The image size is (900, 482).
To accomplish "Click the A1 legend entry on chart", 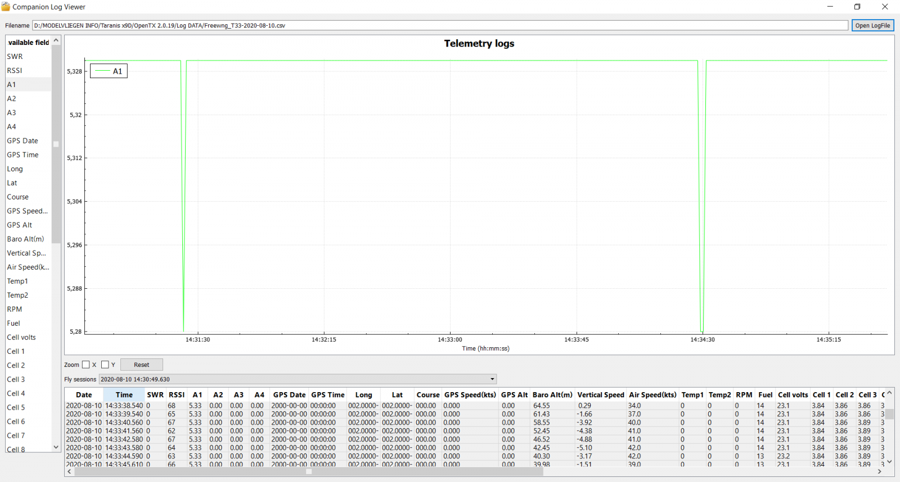I will [x=109, y=71].
